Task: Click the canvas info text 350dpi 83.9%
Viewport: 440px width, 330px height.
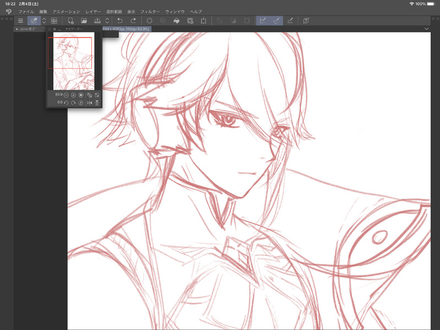Action: pos(137,29)
